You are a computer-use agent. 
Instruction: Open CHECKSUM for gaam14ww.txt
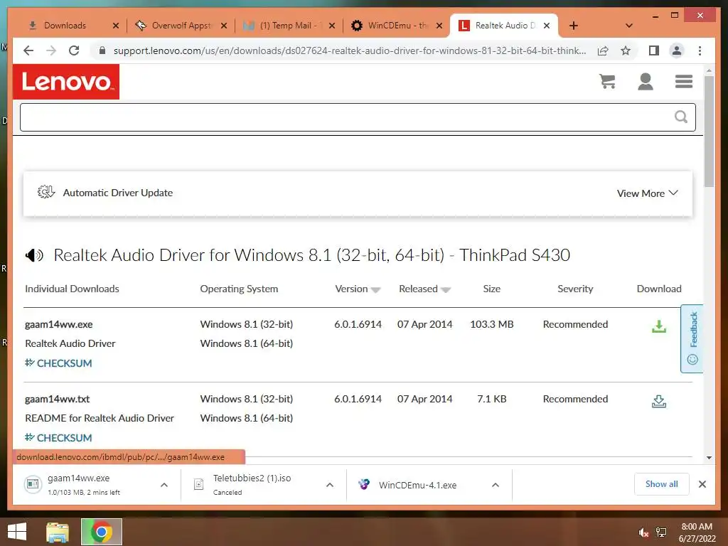click(x=58, y=438)
